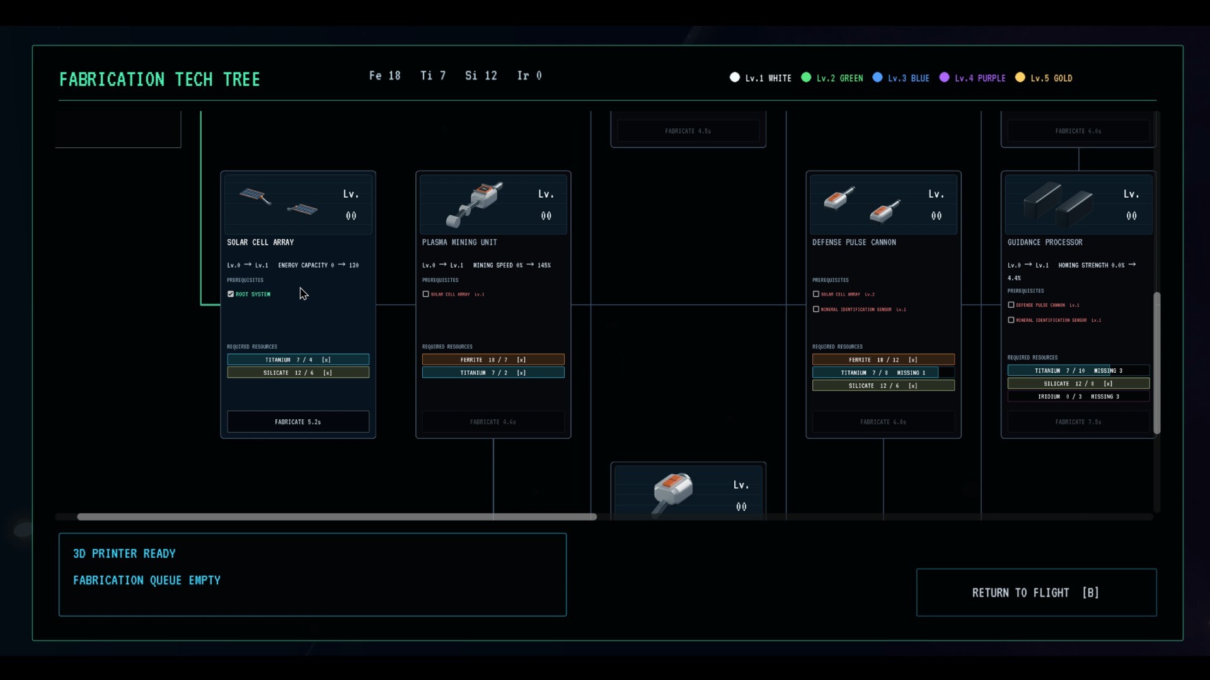Click Return to Flight button

1036,592
